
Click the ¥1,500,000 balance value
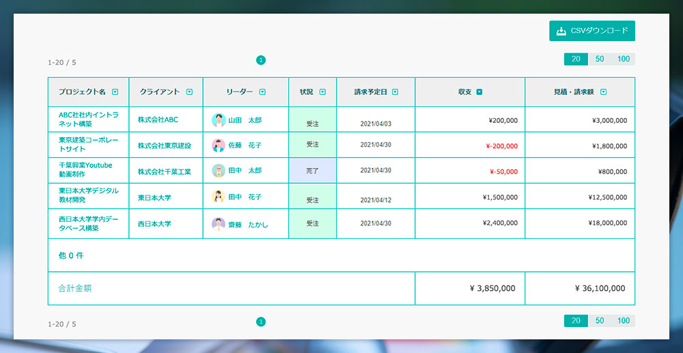[501, 197]
